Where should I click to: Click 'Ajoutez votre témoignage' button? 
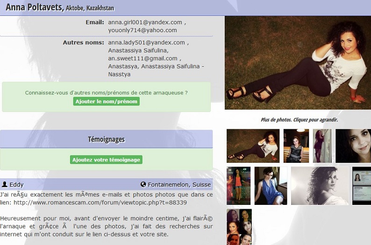[106, 160]
